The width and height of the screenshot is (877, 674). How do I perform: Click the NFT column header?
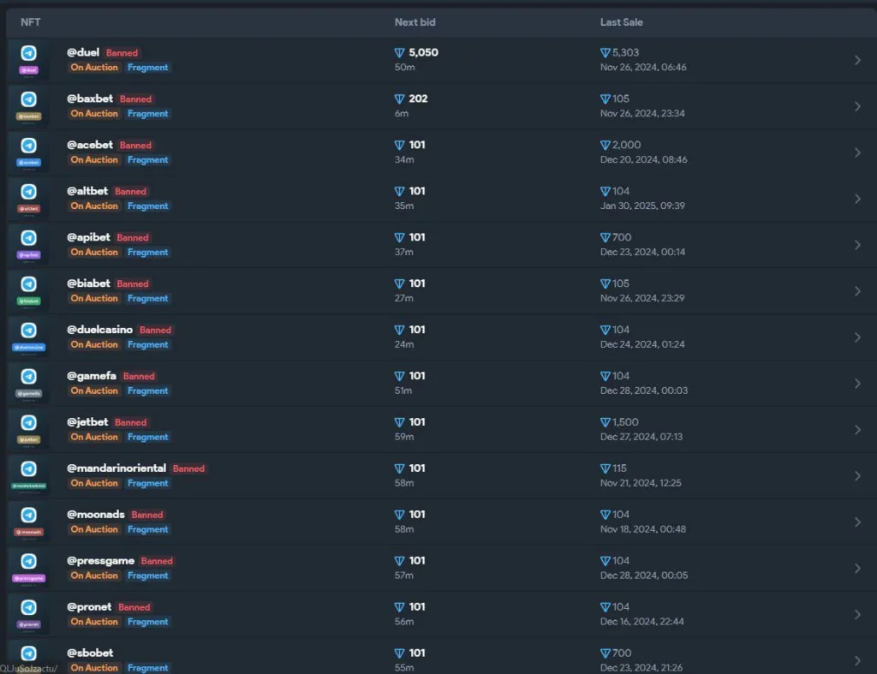tap(30, 22)
